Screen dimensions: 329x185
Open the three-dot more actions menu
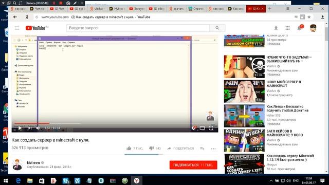click(x=213, y=149)
